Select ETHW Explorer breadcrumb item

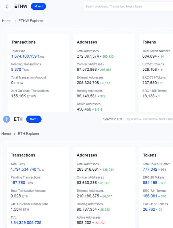point(31,21)
